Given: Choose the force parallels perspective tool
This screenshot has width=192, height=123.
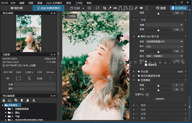Looking at the screenshot, I should (120, 8).
